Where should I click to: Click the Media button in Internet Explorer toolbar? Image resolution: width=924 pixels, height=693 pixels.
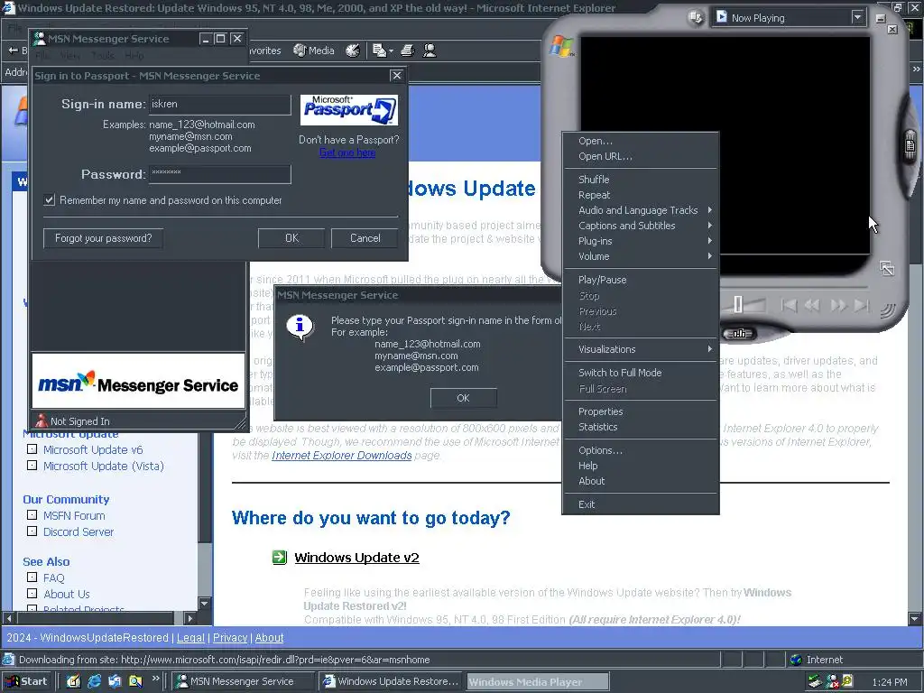313,51
